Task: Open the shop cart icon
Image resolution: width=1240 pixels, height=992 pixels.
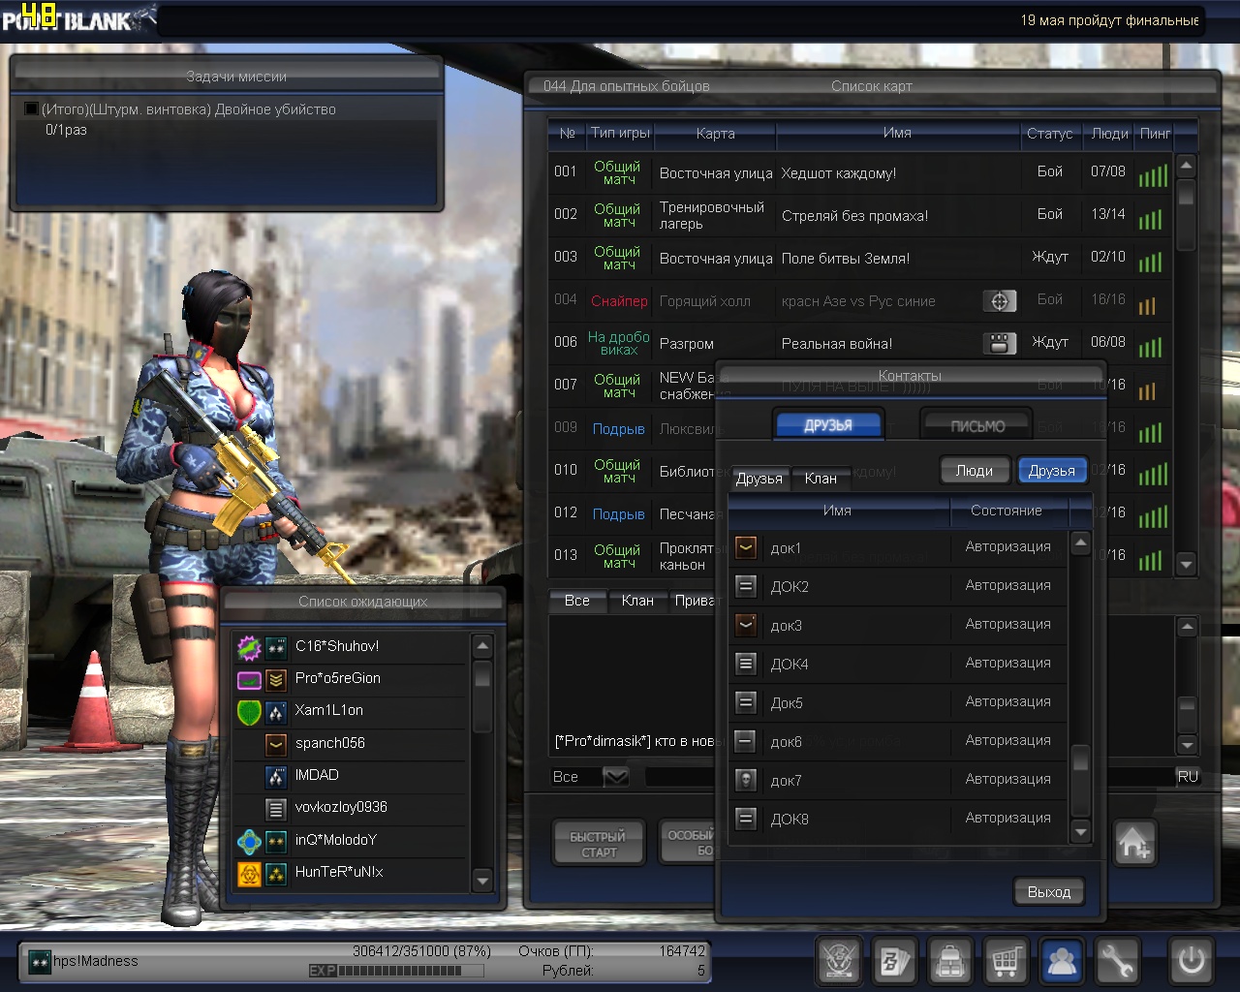Action: point(1007,961)
